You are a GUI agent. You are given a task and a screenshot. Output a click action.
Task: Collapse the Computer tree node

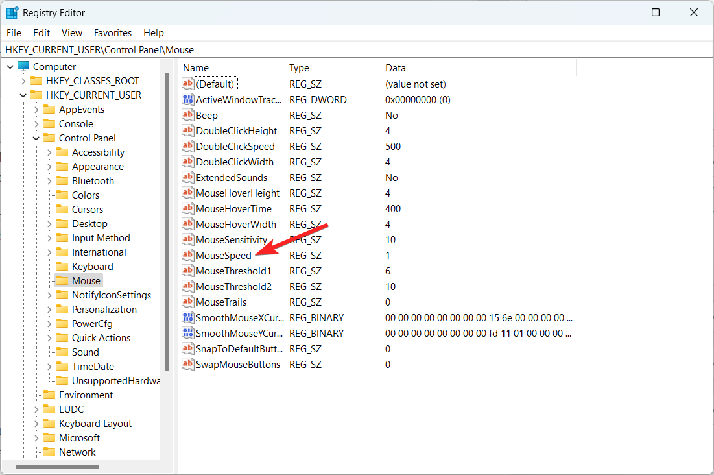tap(10, 67)
